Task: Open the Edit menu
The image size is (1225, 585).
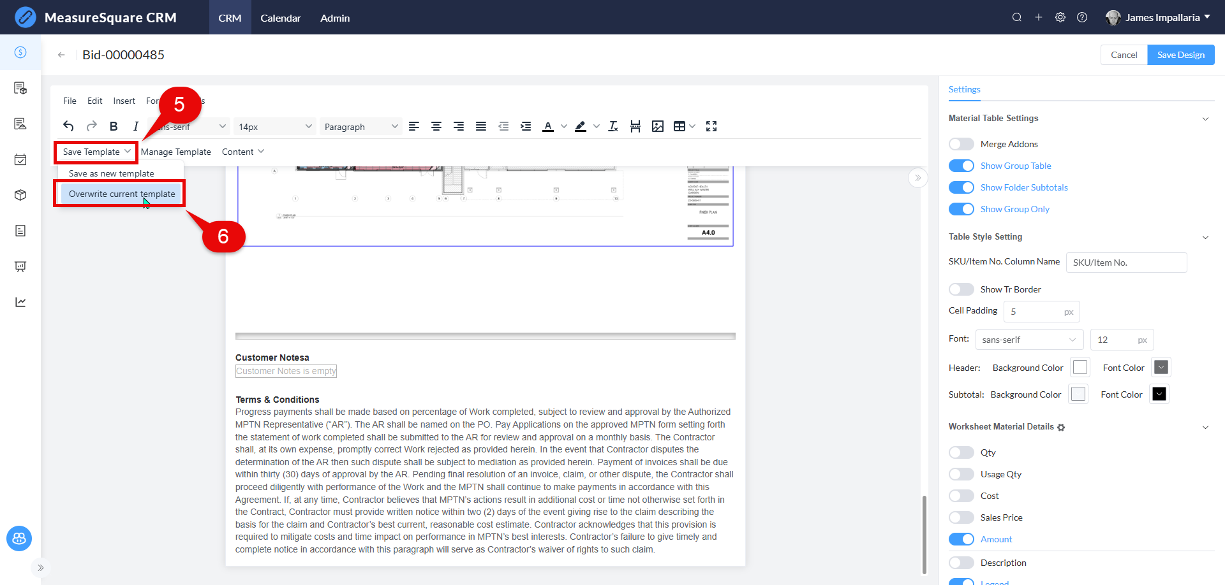Action: (x=95, y=101)
